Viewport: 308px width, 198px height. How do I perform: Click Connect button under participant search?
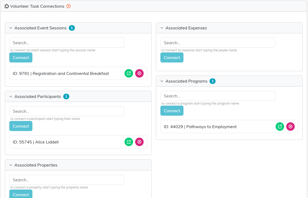(x=21, y=126)
